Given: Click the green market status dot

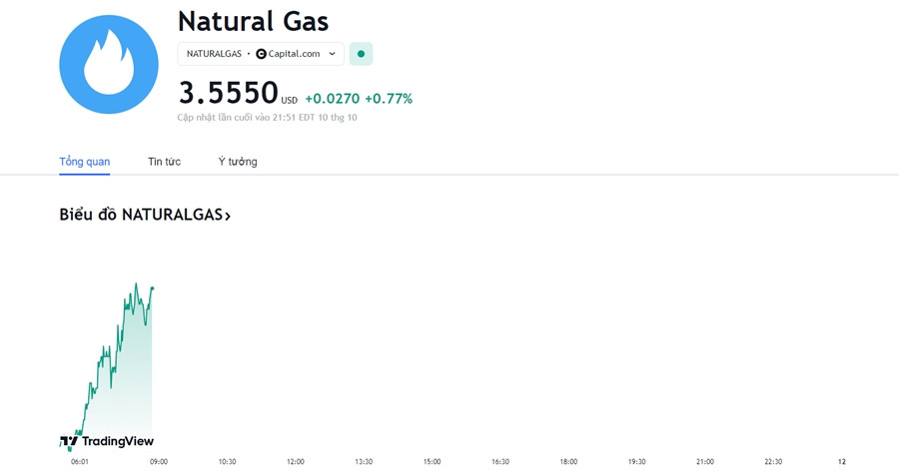Looking at the screenshot, I should coord(361,54).
